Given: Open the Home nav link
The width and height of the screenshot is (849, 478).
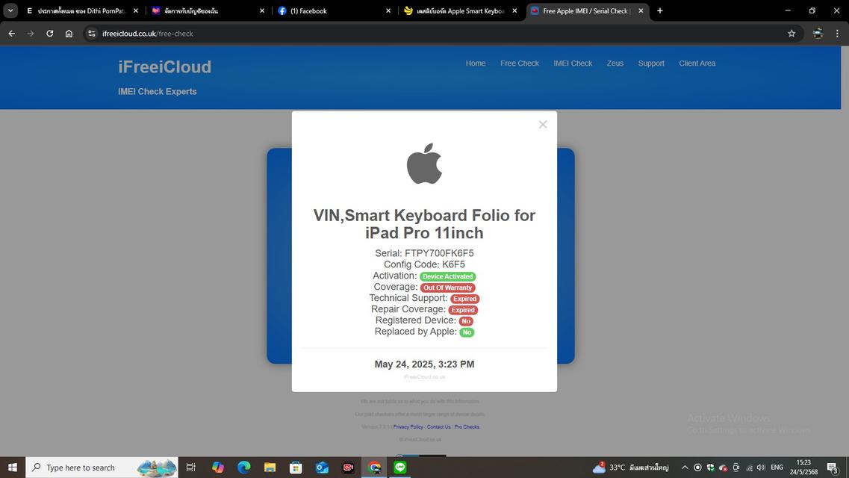Looking at the screenshot, I should (476, 63).
